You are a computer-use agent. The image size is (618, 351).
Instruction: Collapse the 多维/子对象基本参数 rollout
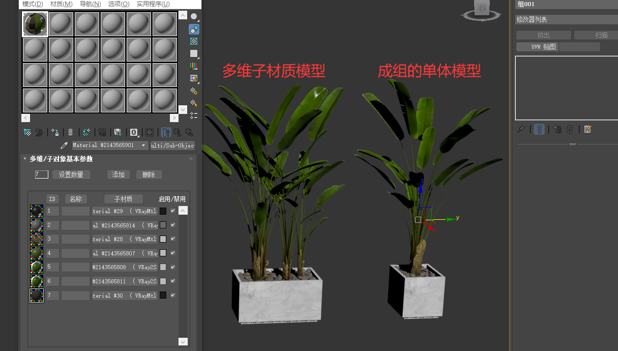tap(25, 159)
